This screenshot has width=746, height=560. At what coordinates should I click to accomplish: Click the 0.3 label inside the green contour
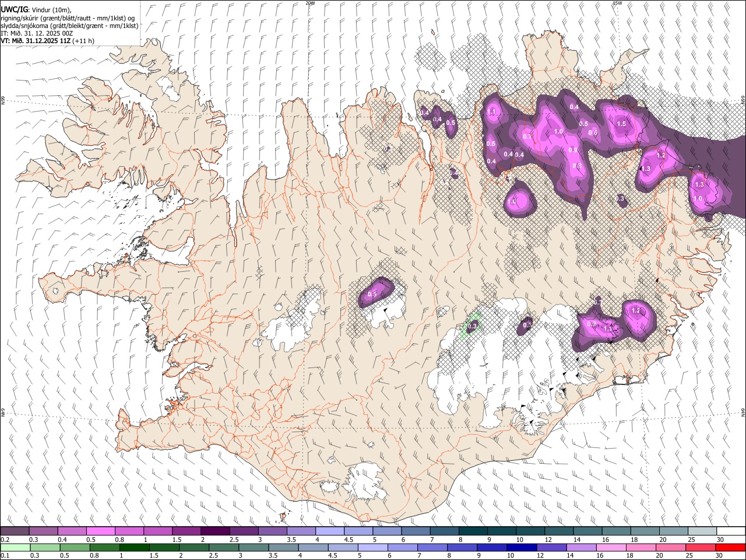[x=473, y=325]
